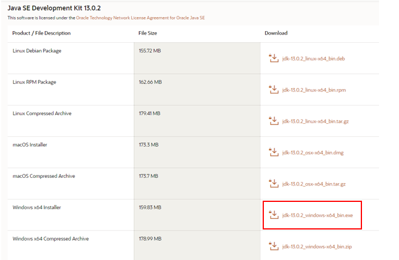The width and height of the screenshot is (399, 260).
Task: Select the macOS Installer row label
Action: [30, 144]
